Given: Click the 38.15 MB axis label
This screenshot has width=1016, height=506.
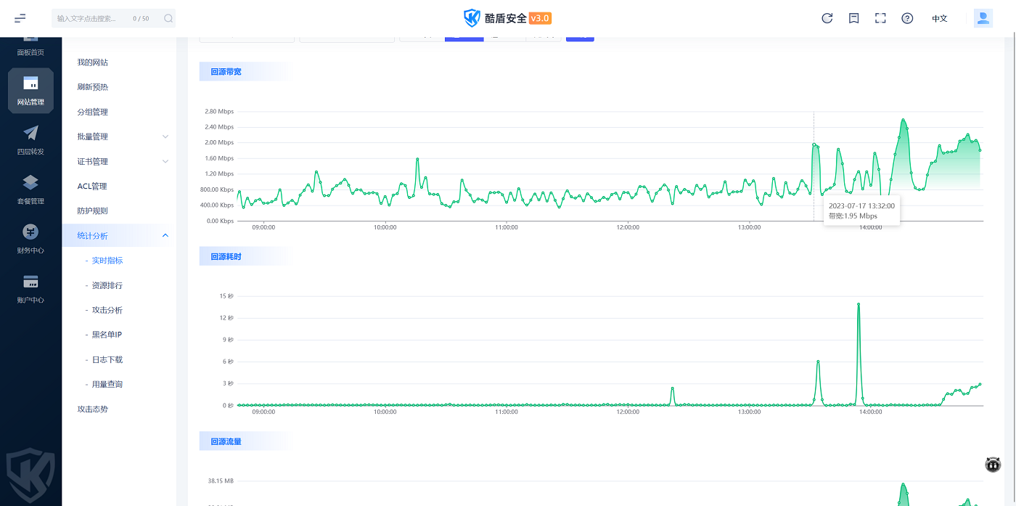Looking at the screenshot, I should click(x=221, y=481).
